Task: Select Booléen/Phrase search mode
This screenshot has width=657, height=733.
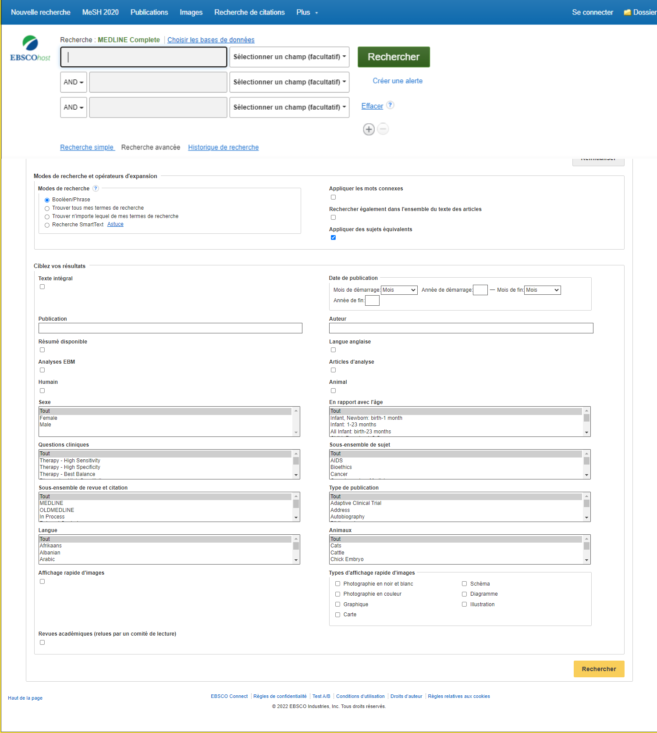Action: pyautogui.click(x=47, y=200)
